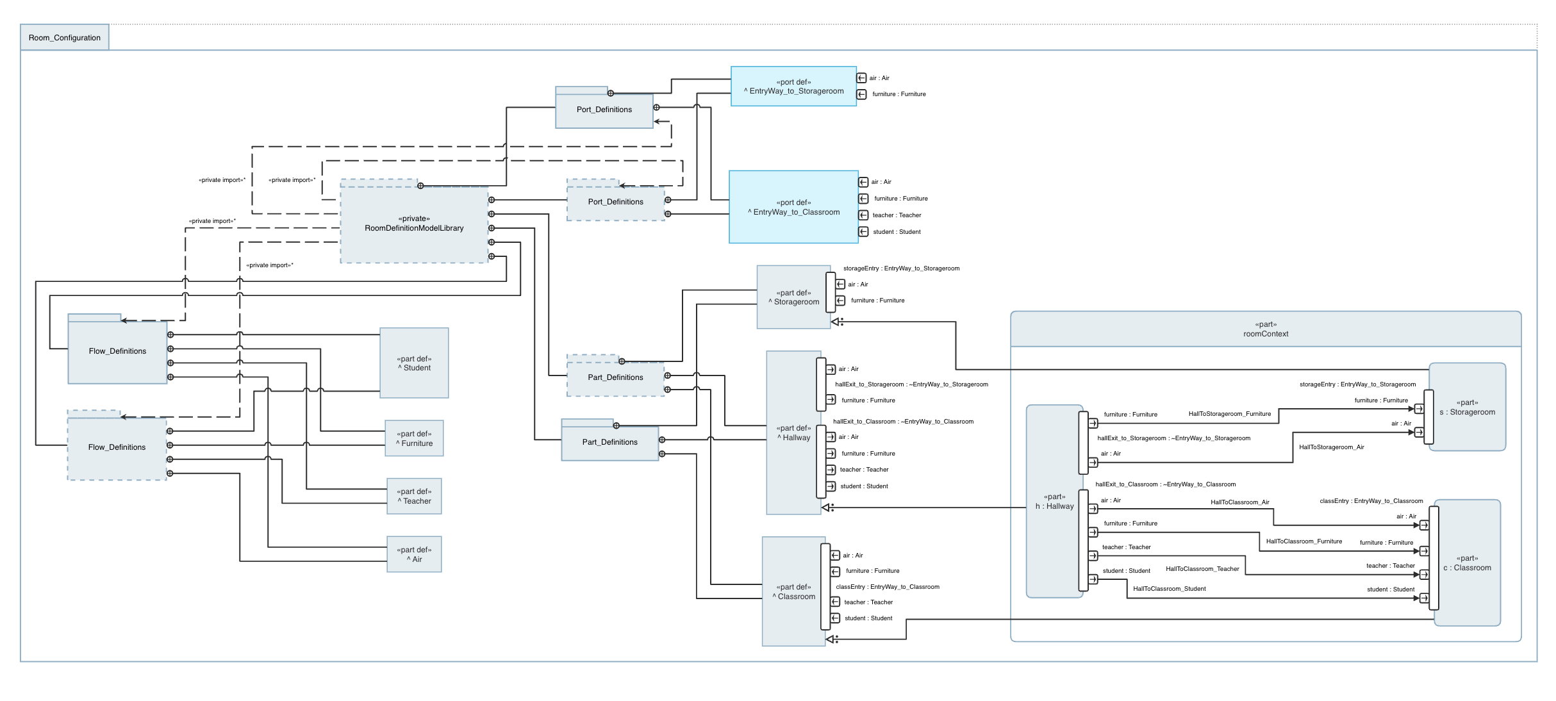
Task: Select the «part def» ^Student block
Action: pos(414,363)
